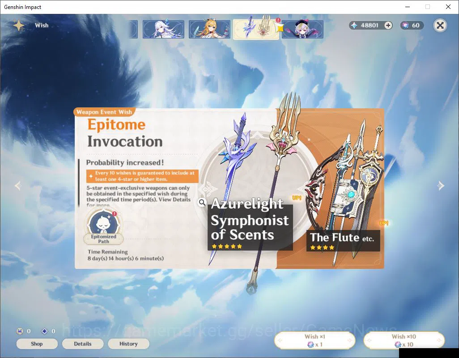Click the Epitome Invocation title
Screen dimensions: 459x358
[x=125, y=133]
